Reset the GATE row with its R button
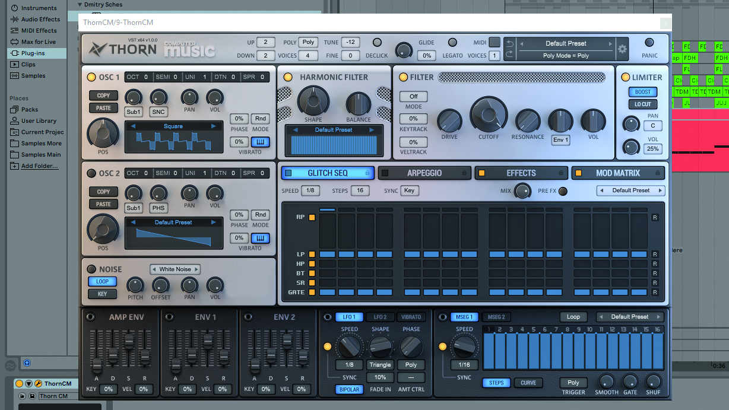 point(655,293)
